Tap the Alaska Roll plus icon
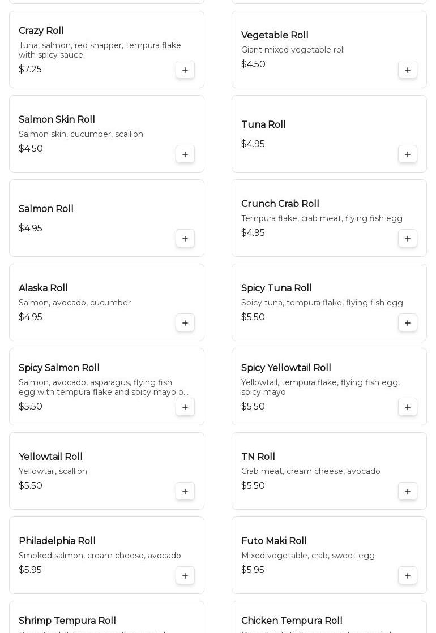Screen dimensions: 436x633 tap(185, 323)
